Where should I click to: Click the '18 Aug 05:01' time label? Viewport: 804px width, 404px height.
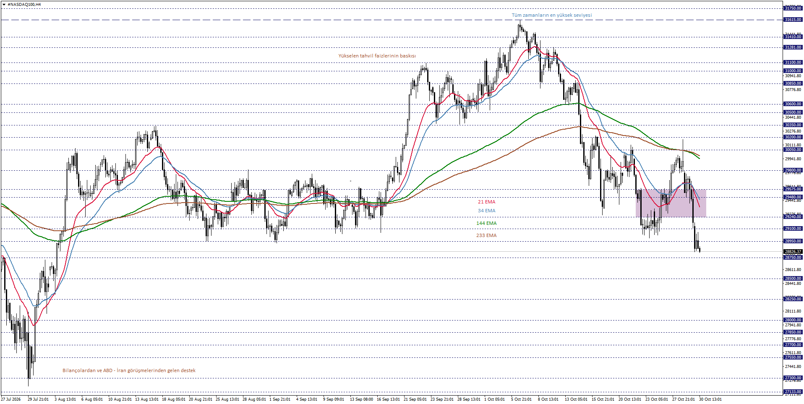point(174,399)
